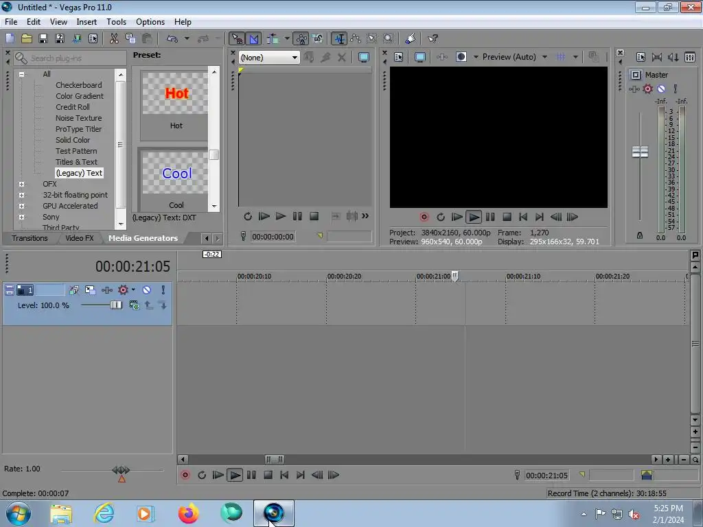The height and width of the screenshot is (527, 703).
Task: Open the Auto Ripple mode dropdown arrow
Action: tap(286, 38)
